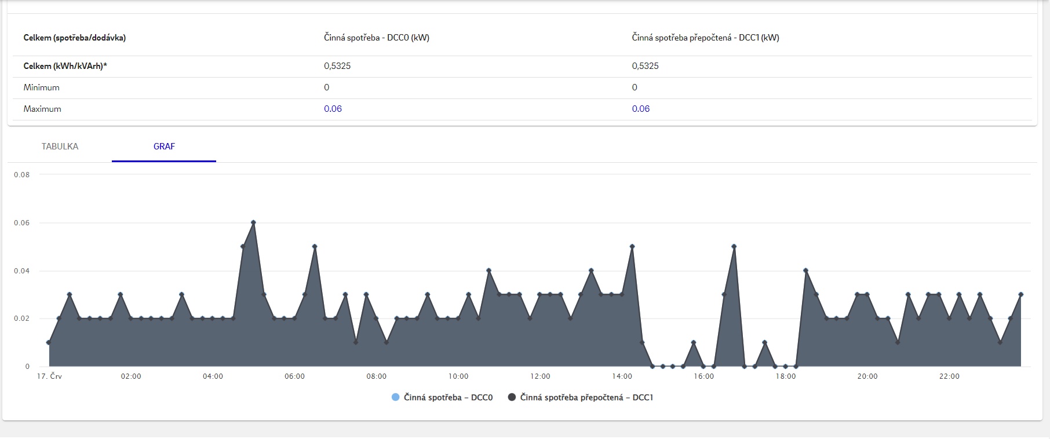The width and height of the screenshot is (1050, 439).
Task: Open the DCC1 maximum value 0.06 link
Action: (x=641, y=109)
